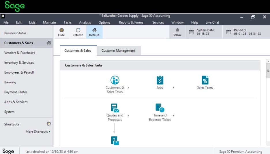Image resolution: width=270 pixels, height=154 pixels.
Task: Open the Time and Expense Ticket icon
Action: [x=160, y=108]
